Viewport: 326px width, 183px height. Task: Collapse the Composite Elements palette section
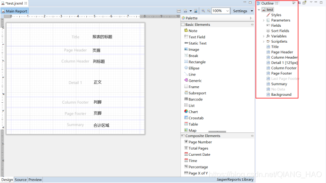(252, 136)
